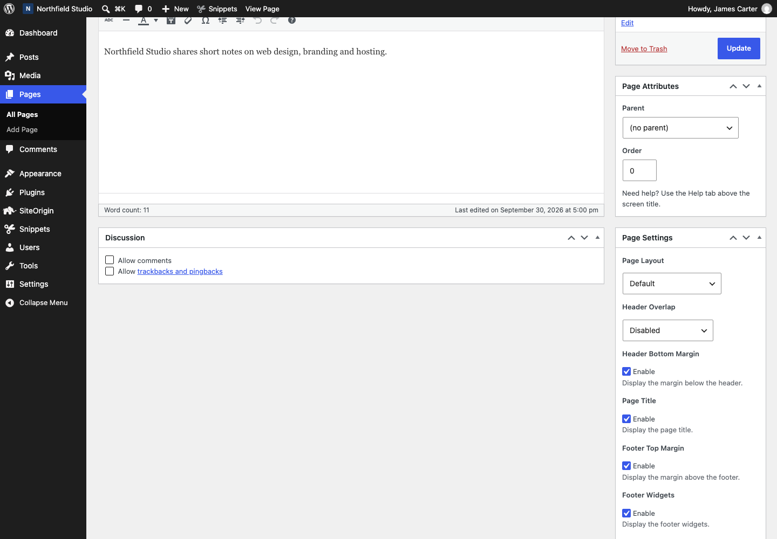Open the WordPress logo menu
The height and width of the screenshot is (539, 777).
9,9
